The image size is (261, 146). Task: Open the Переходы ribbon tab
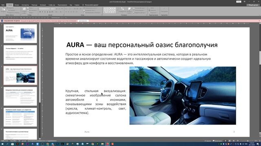34,5
